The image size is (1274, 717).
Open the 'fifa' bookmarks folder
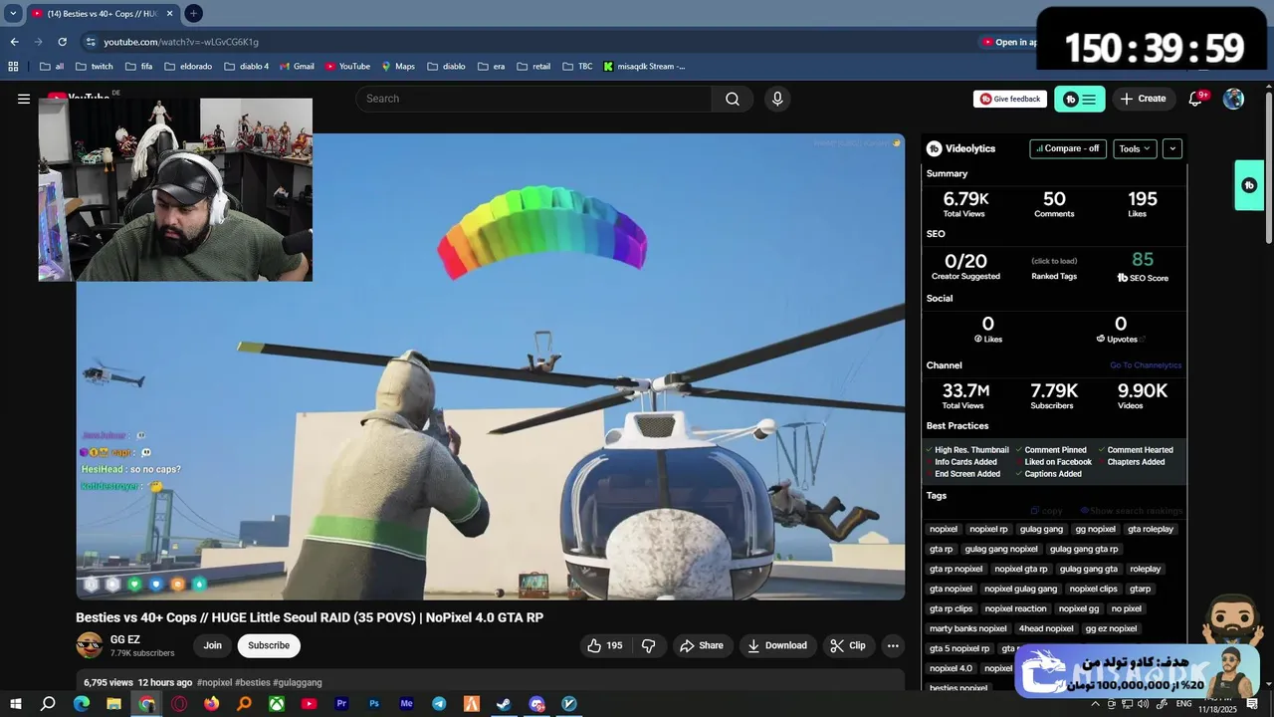(x=138, y=67)
